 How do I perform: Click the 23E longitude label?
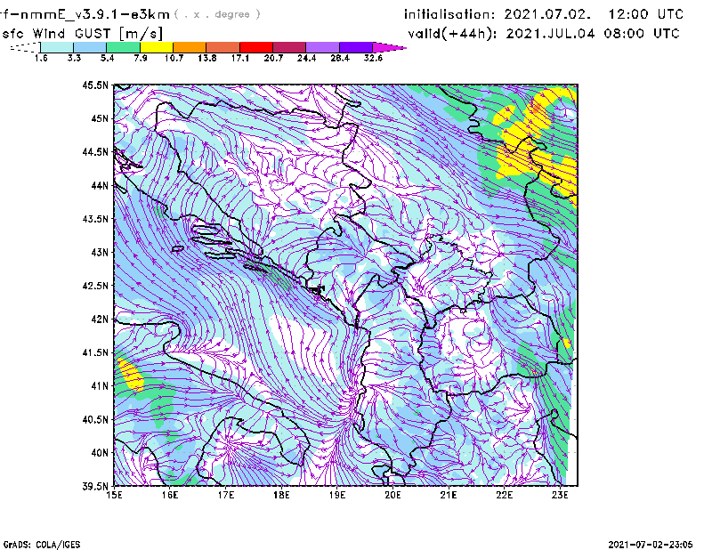[x=560, y=495]
